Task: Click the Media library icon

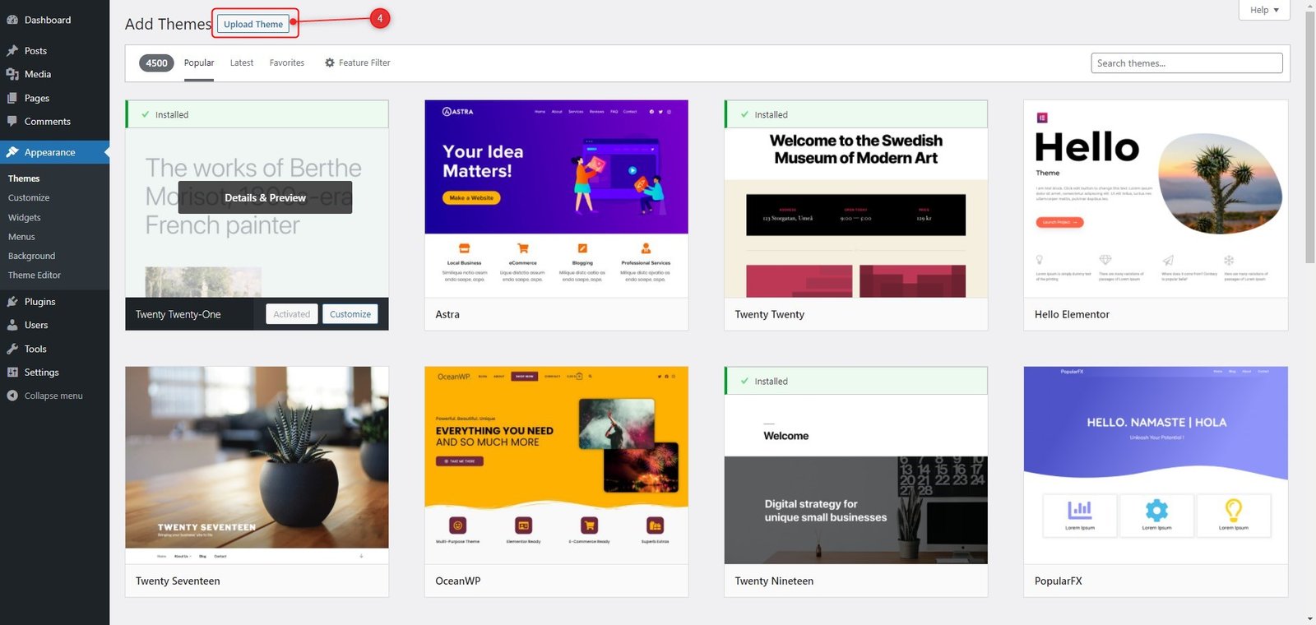Action: click(x=12, y=74)
